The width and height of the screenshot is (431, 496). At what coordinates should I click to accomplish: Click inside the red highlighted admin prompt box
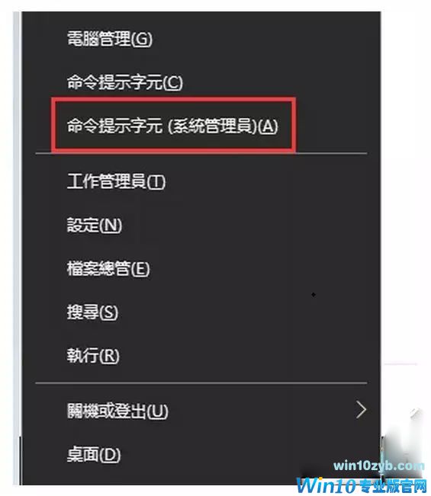point(173,125)
